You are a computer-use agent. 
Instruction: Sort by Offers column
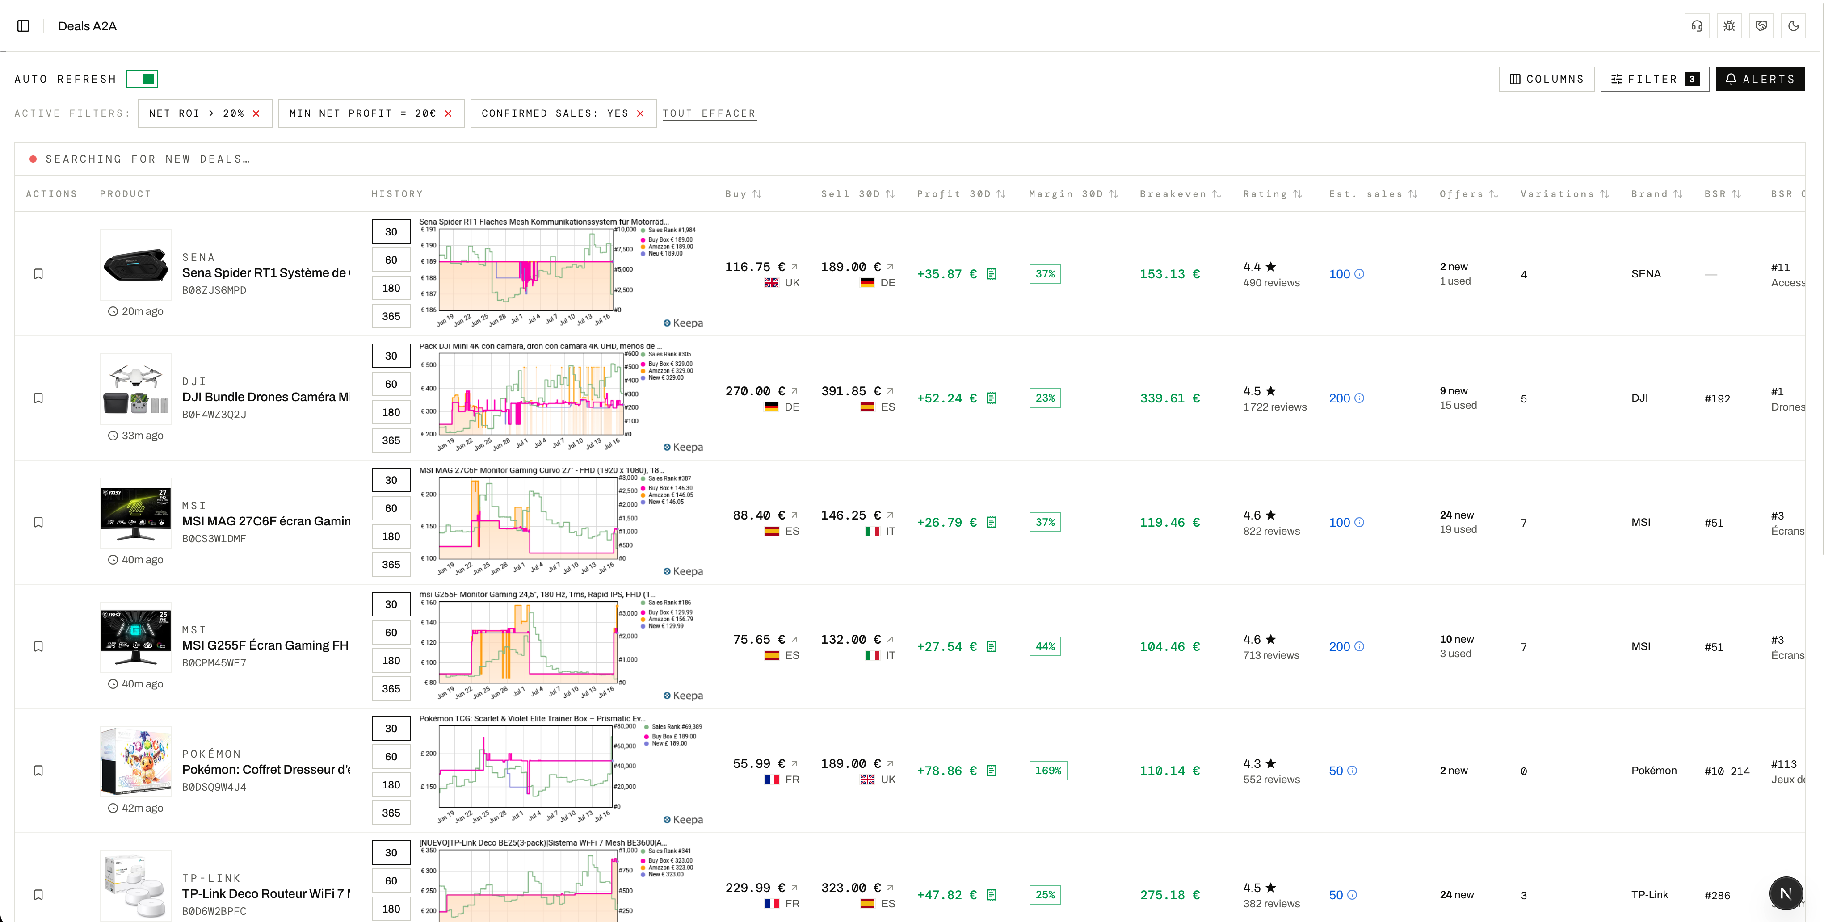(x=1469, y=194)
